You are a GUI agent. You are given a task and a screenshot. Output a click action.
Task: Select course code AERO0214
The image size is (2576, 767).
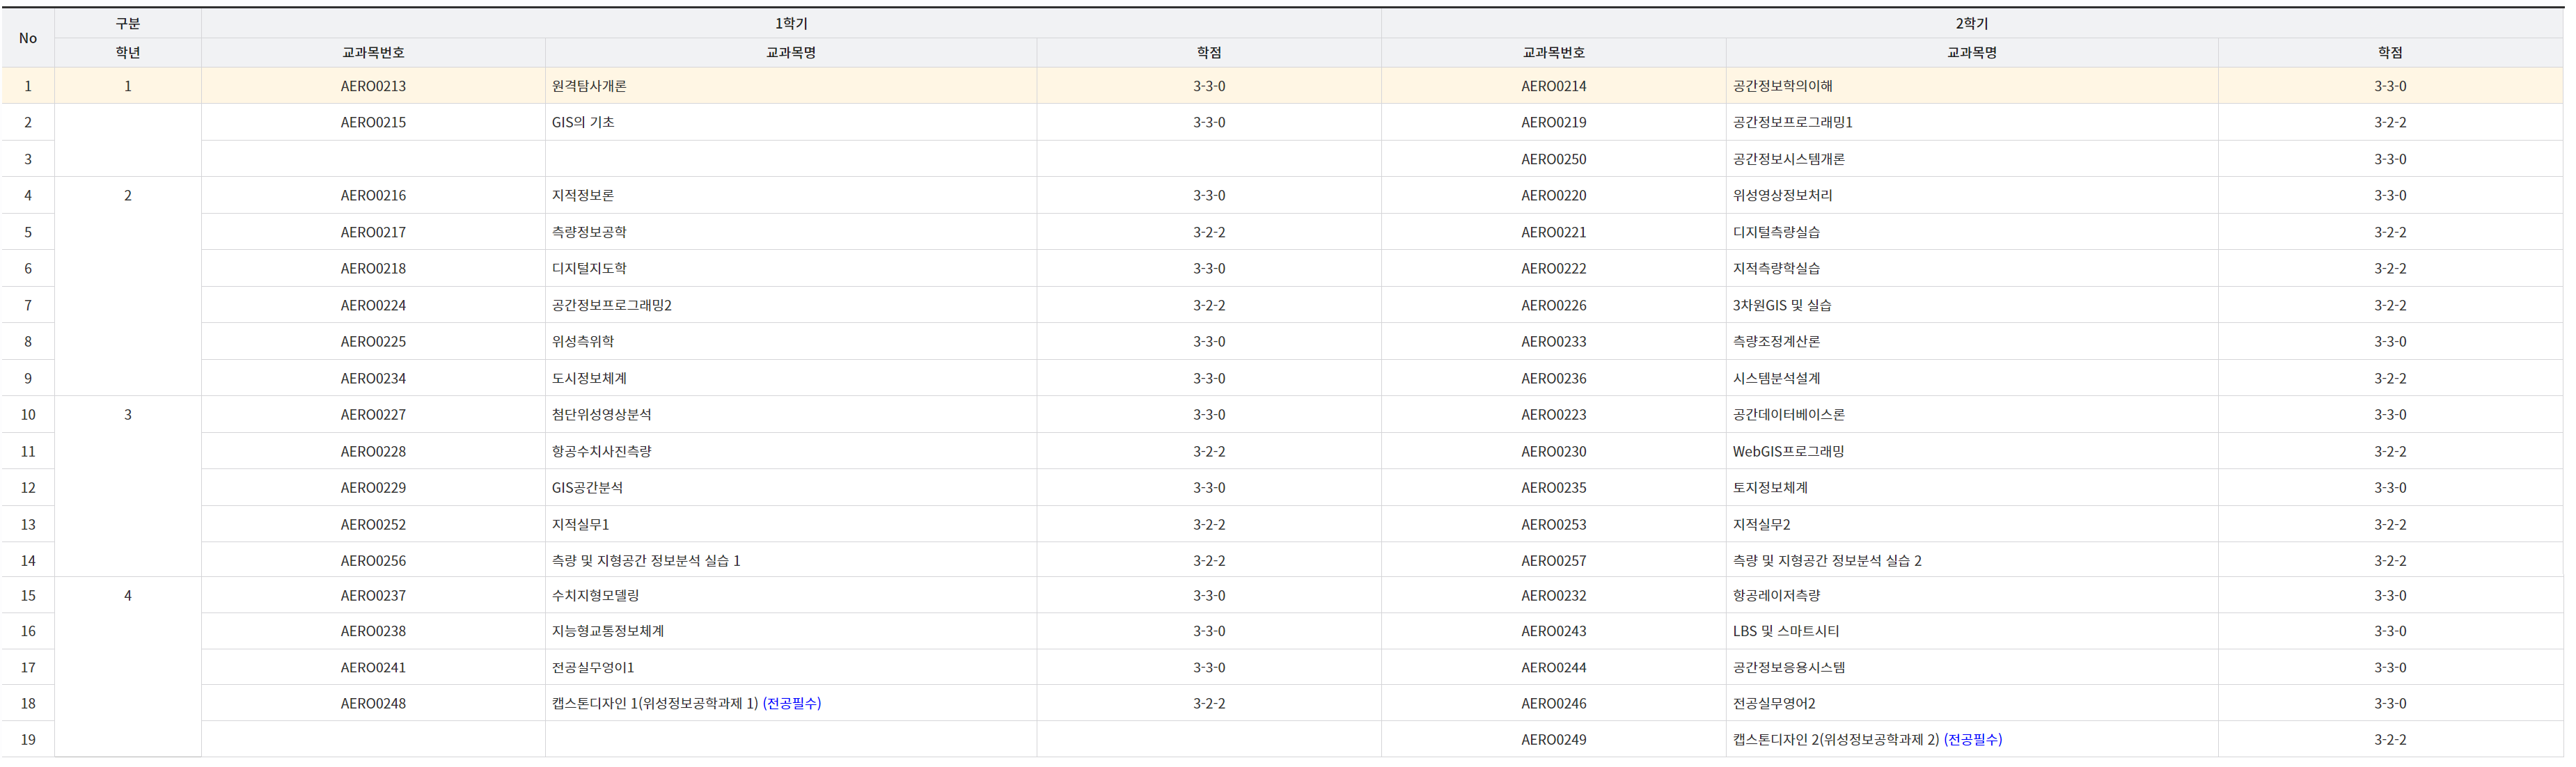pyautogui.click(x=1553, y=86)
